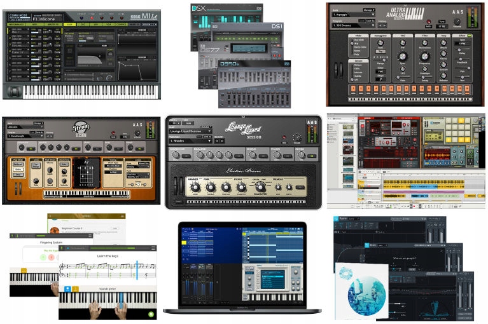Viewport: 488px width, 324px height.
Task: Switch to VDA tab in Korg M1 Le
Action: click(x=108, y=25)
